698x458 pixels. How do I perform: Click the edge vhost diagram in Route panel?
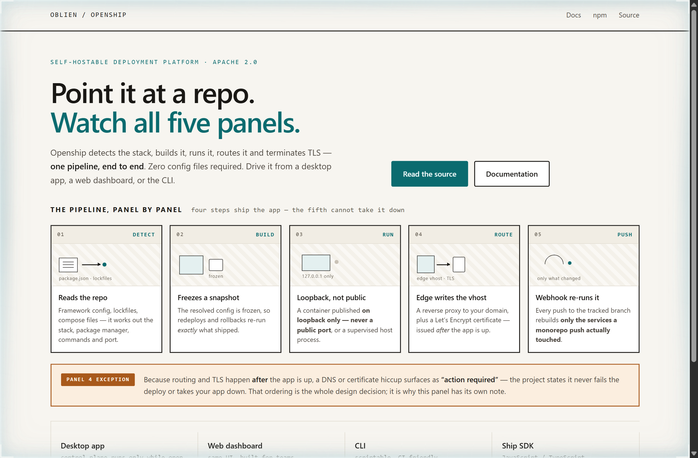[x=441, y=264]
